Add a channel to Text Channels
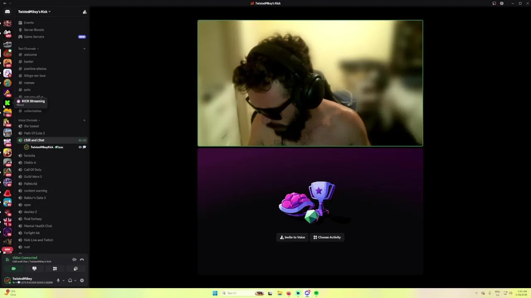This screenshot has width=531, height=298. (84, 48)
